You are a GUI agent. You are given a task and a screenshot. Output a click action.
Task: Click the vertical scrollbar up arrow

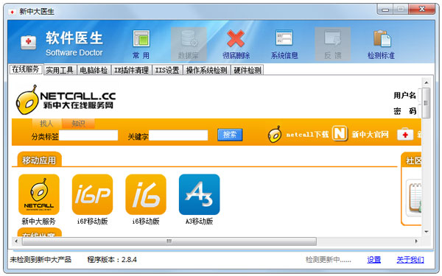427,82
